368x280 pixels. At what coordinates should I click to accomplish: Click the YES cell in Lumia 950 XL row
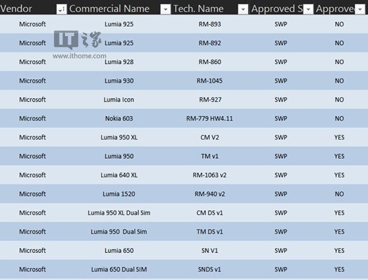pyautogui.click(x=339, y=137)
